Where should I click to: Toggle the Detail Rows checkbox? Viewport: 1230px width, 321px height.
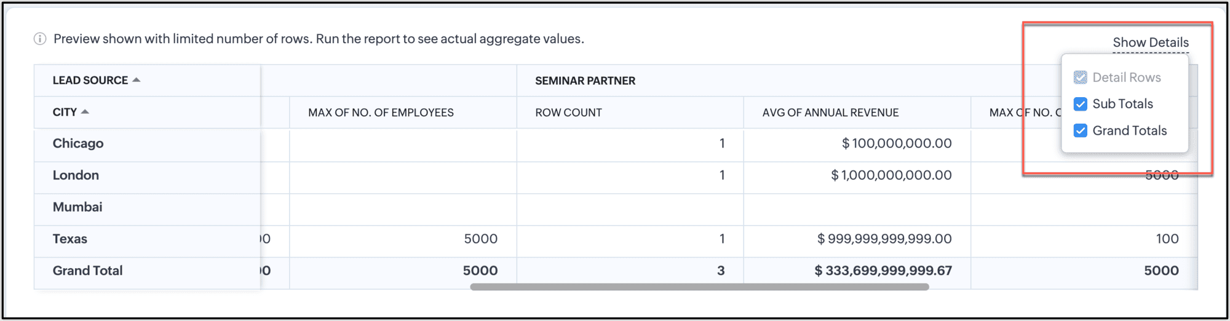(1080, 77)
